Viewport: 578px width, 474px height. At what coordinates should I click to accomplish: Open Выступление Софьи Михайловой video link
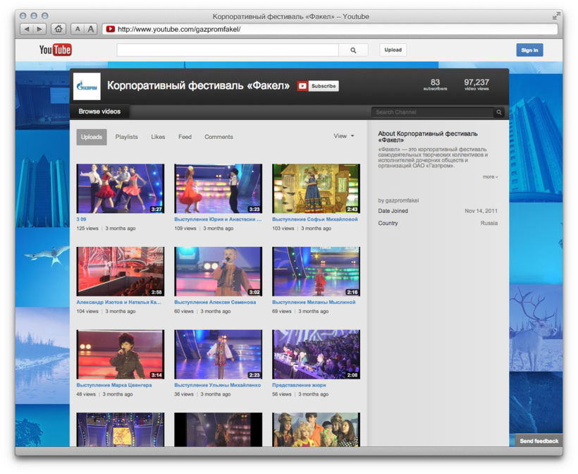pyautogui.click(x=314, y=219)
